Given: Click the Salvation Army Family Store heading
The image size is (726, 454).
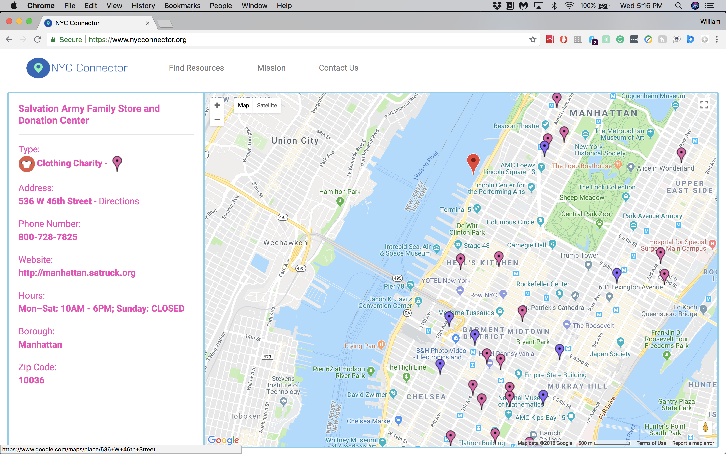Looking at the screenshot, I should [x=89, y=115].
